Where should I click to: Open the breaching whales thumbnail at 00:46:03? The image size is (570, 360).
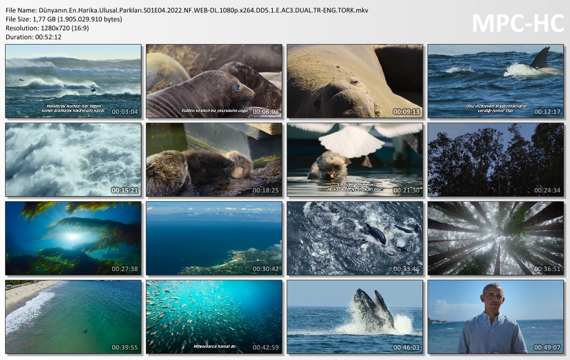click(355, 317)
